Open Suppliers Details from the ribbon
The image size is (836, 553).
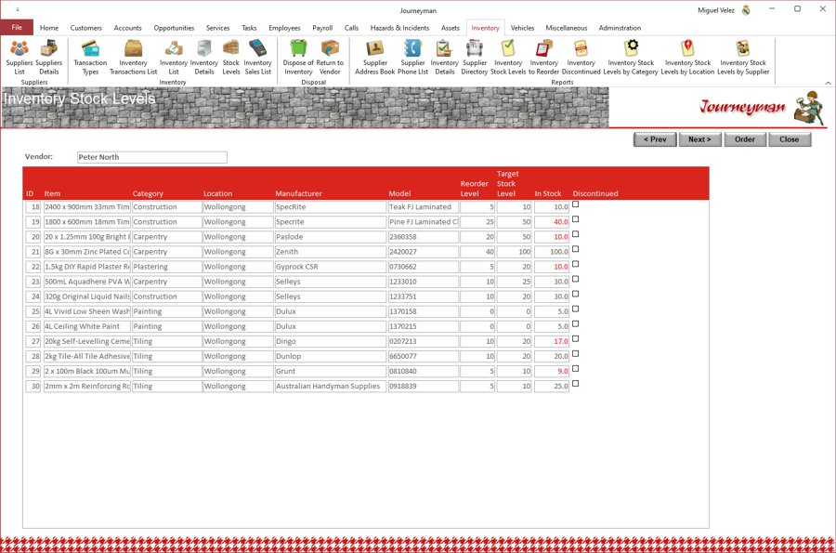49,58
